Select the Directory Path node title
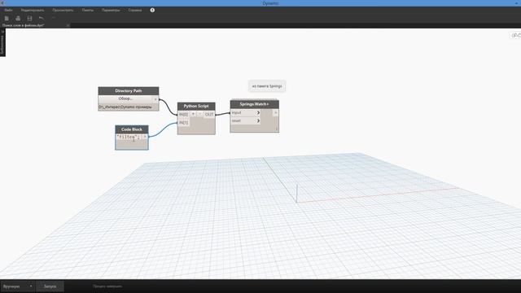The height and width of the screenshot is (293, 521). (x=129, y=90)
